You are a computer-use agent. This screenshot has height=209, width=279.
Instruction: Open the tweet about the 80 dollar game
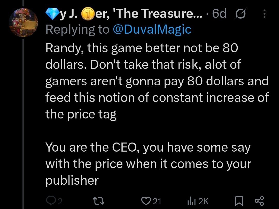157,114
